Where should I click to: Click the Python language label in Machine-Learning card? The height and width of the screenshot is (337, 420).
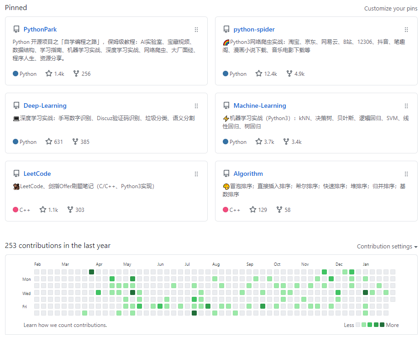pos(235,142)
